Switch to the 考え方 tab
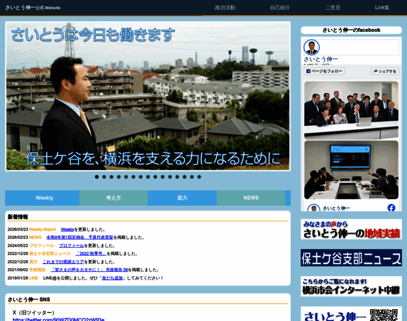Screen dimensions: 407x321 pos(114,198)
